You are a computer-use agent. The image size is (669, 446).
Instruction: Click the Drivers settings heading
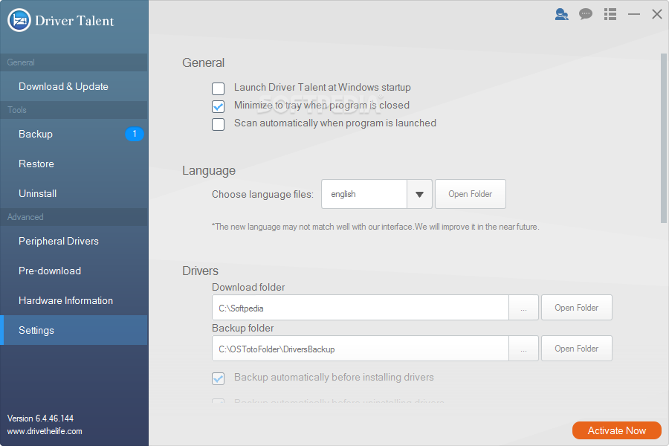pos(200,271)
